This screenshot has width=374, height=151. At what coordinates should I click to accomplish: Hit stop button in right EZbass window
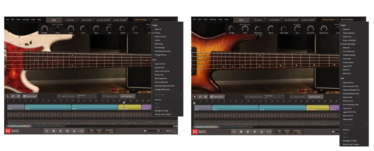(241, 131)
